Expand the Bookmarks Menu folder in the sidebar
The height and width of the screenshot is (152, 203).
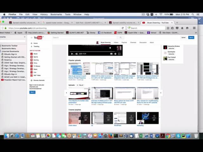tap(9, 48)
